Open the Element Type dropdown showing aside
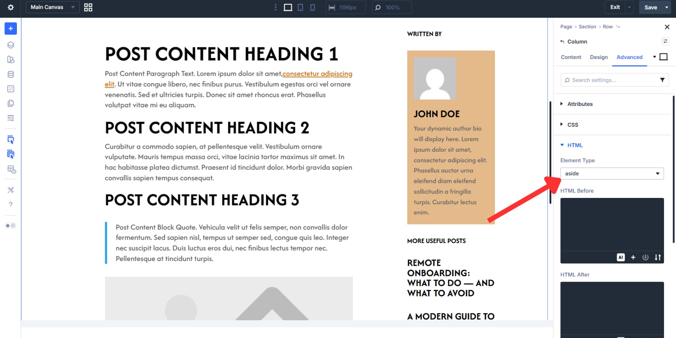 pyautogui.click(x=612, y=174)
